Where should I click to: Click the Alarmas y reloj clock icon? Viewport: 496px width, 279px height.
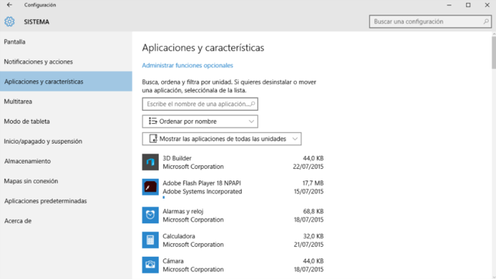click(150, 215)
